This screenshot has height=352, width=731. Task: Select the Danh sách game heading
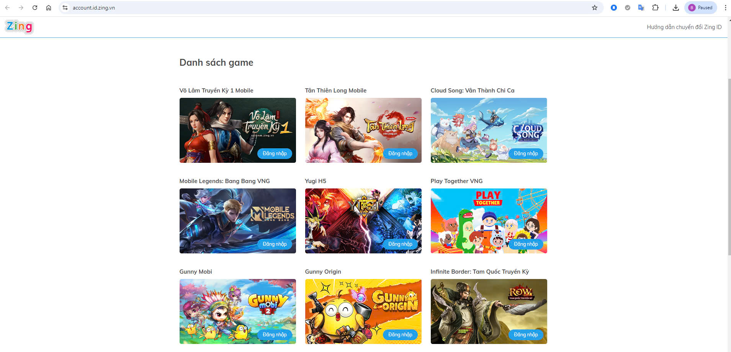pos(216,63)
